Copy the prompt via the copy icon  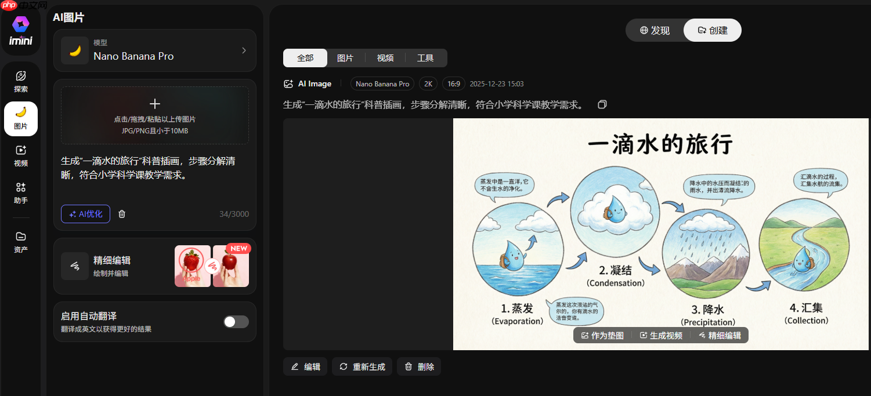point(602,104)
